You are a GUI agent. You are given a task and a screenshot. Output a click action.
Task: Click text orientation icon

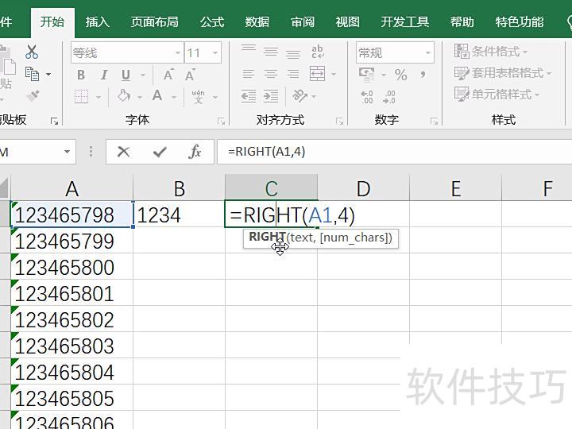(300, 96)
